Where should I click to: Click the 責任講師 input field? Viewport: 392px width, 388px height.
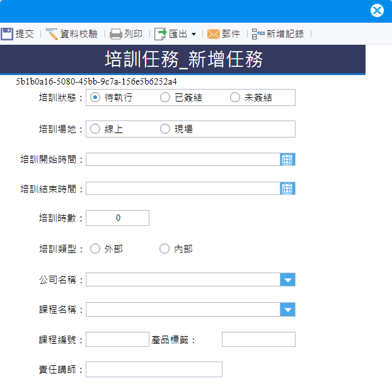tap(154, 369)
